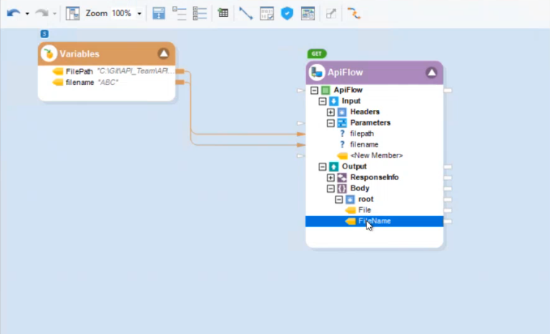Collapse the root node under Body
This screenshot has width=550, height=334.
[x=339, y=200]
